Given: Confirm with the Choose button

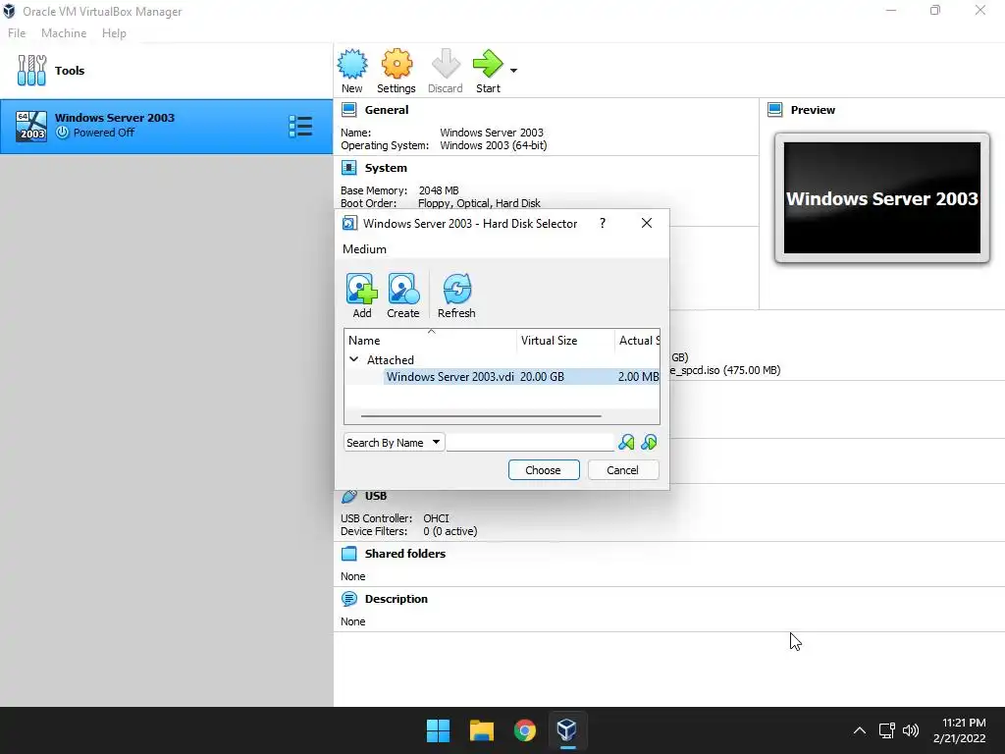Looking at the screenshot, I should click(x=544, y=470).
